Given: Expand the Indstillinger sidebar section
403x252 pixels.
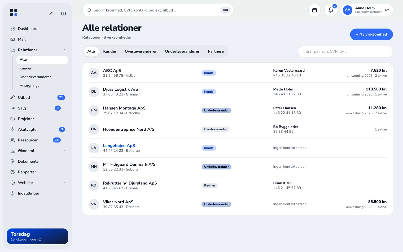Looking at the screenshot, I should pyautogui.click(x=64, y=193).
